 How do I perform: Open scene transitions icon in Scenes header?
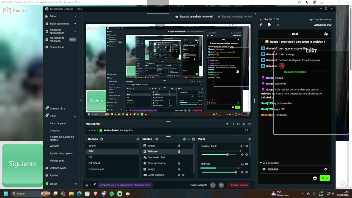point(137,139)
